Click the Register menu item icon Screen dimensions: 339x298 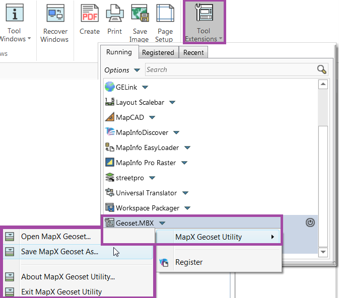click(x=164, y=262)
